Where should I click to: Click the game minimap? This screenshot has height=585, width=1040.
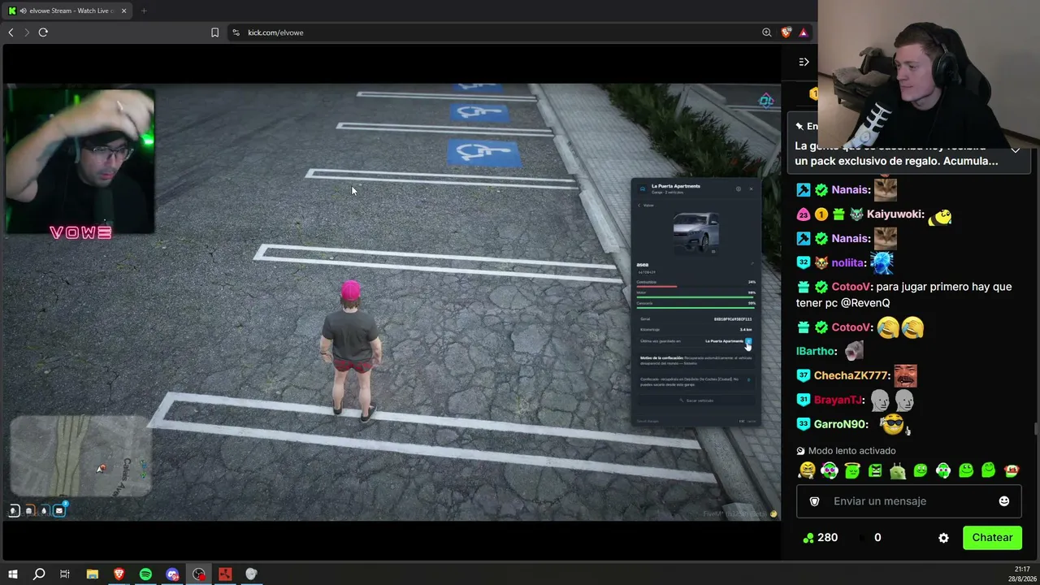tap(80, 456)
